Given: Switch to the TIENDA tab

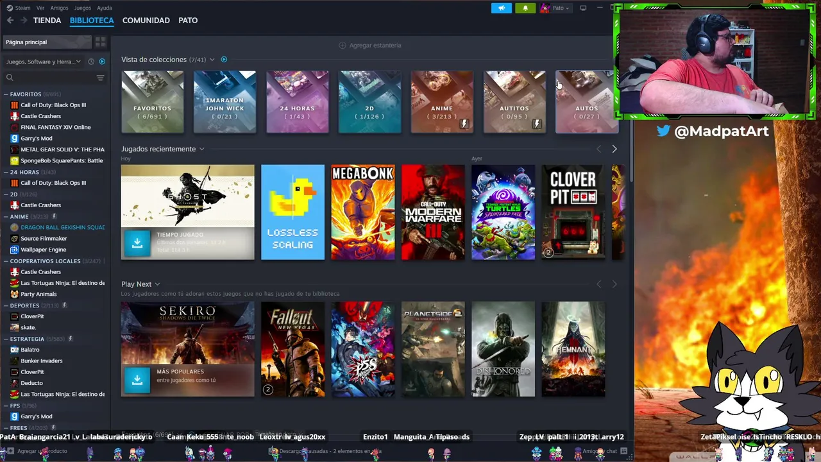Looking at the screenshot, I should 47,21.
